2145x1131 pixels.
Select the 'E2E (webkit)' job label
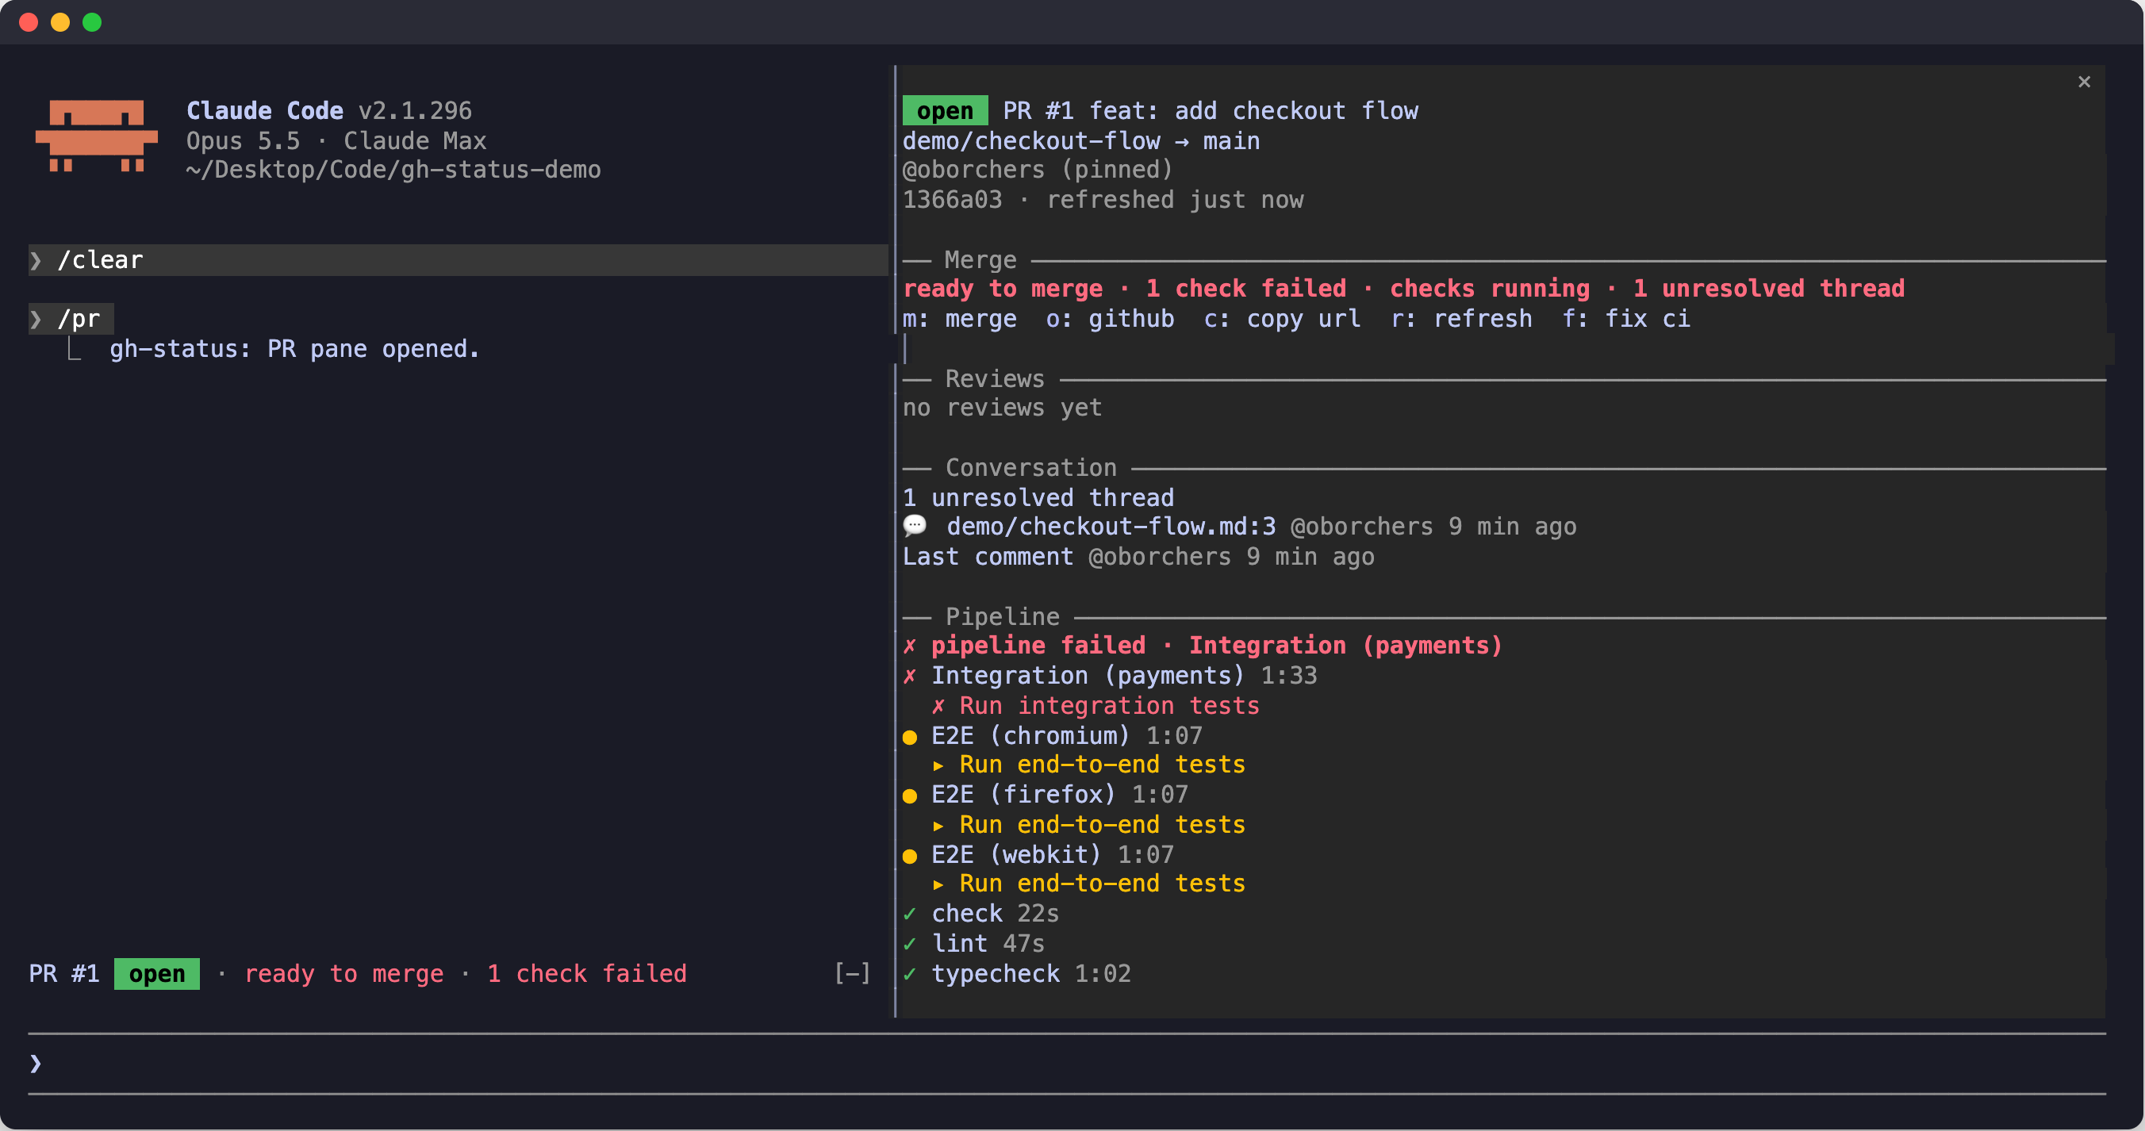coord(1016,854)
